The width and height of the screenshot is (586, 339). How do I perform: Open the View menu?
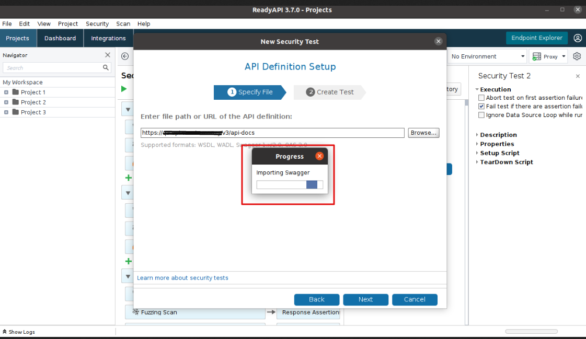(44, 24)
